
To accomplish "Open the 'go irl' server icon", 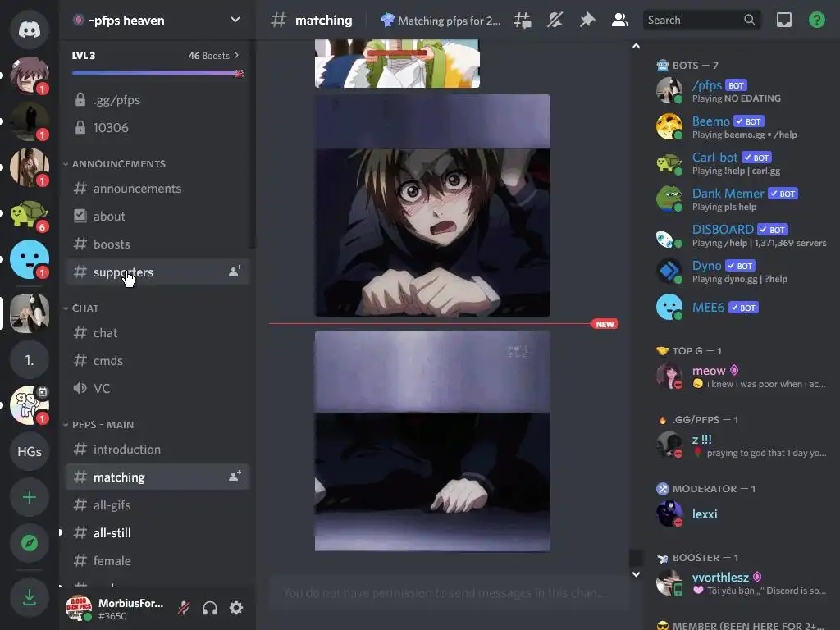I will coord(30,405).
